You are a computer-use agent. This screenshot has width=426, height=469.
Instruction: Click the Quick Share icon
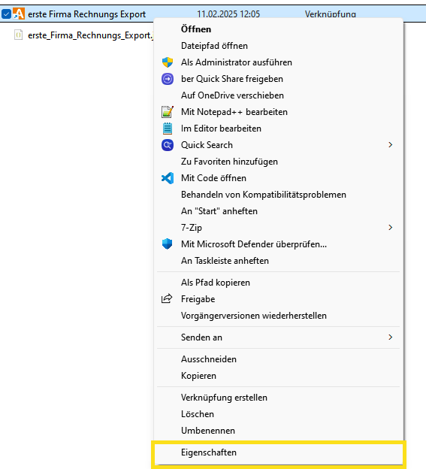click(168, 79)
